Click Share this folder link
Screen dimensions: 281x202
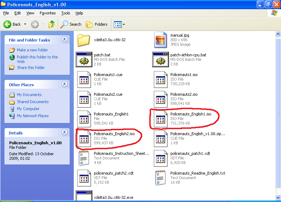[x=31, y=68]
